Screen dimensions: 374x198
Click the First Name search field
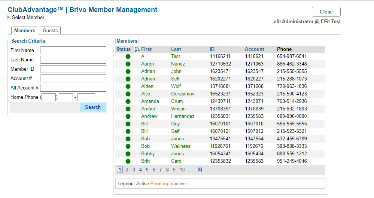[73, 50]
